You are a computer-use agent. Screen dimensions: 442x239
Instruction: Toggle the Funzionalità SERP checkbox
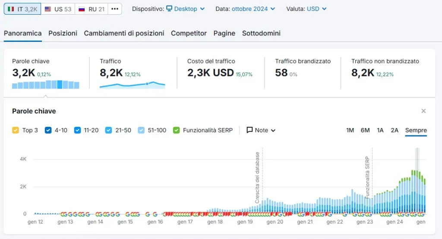(x=177, y=130)
